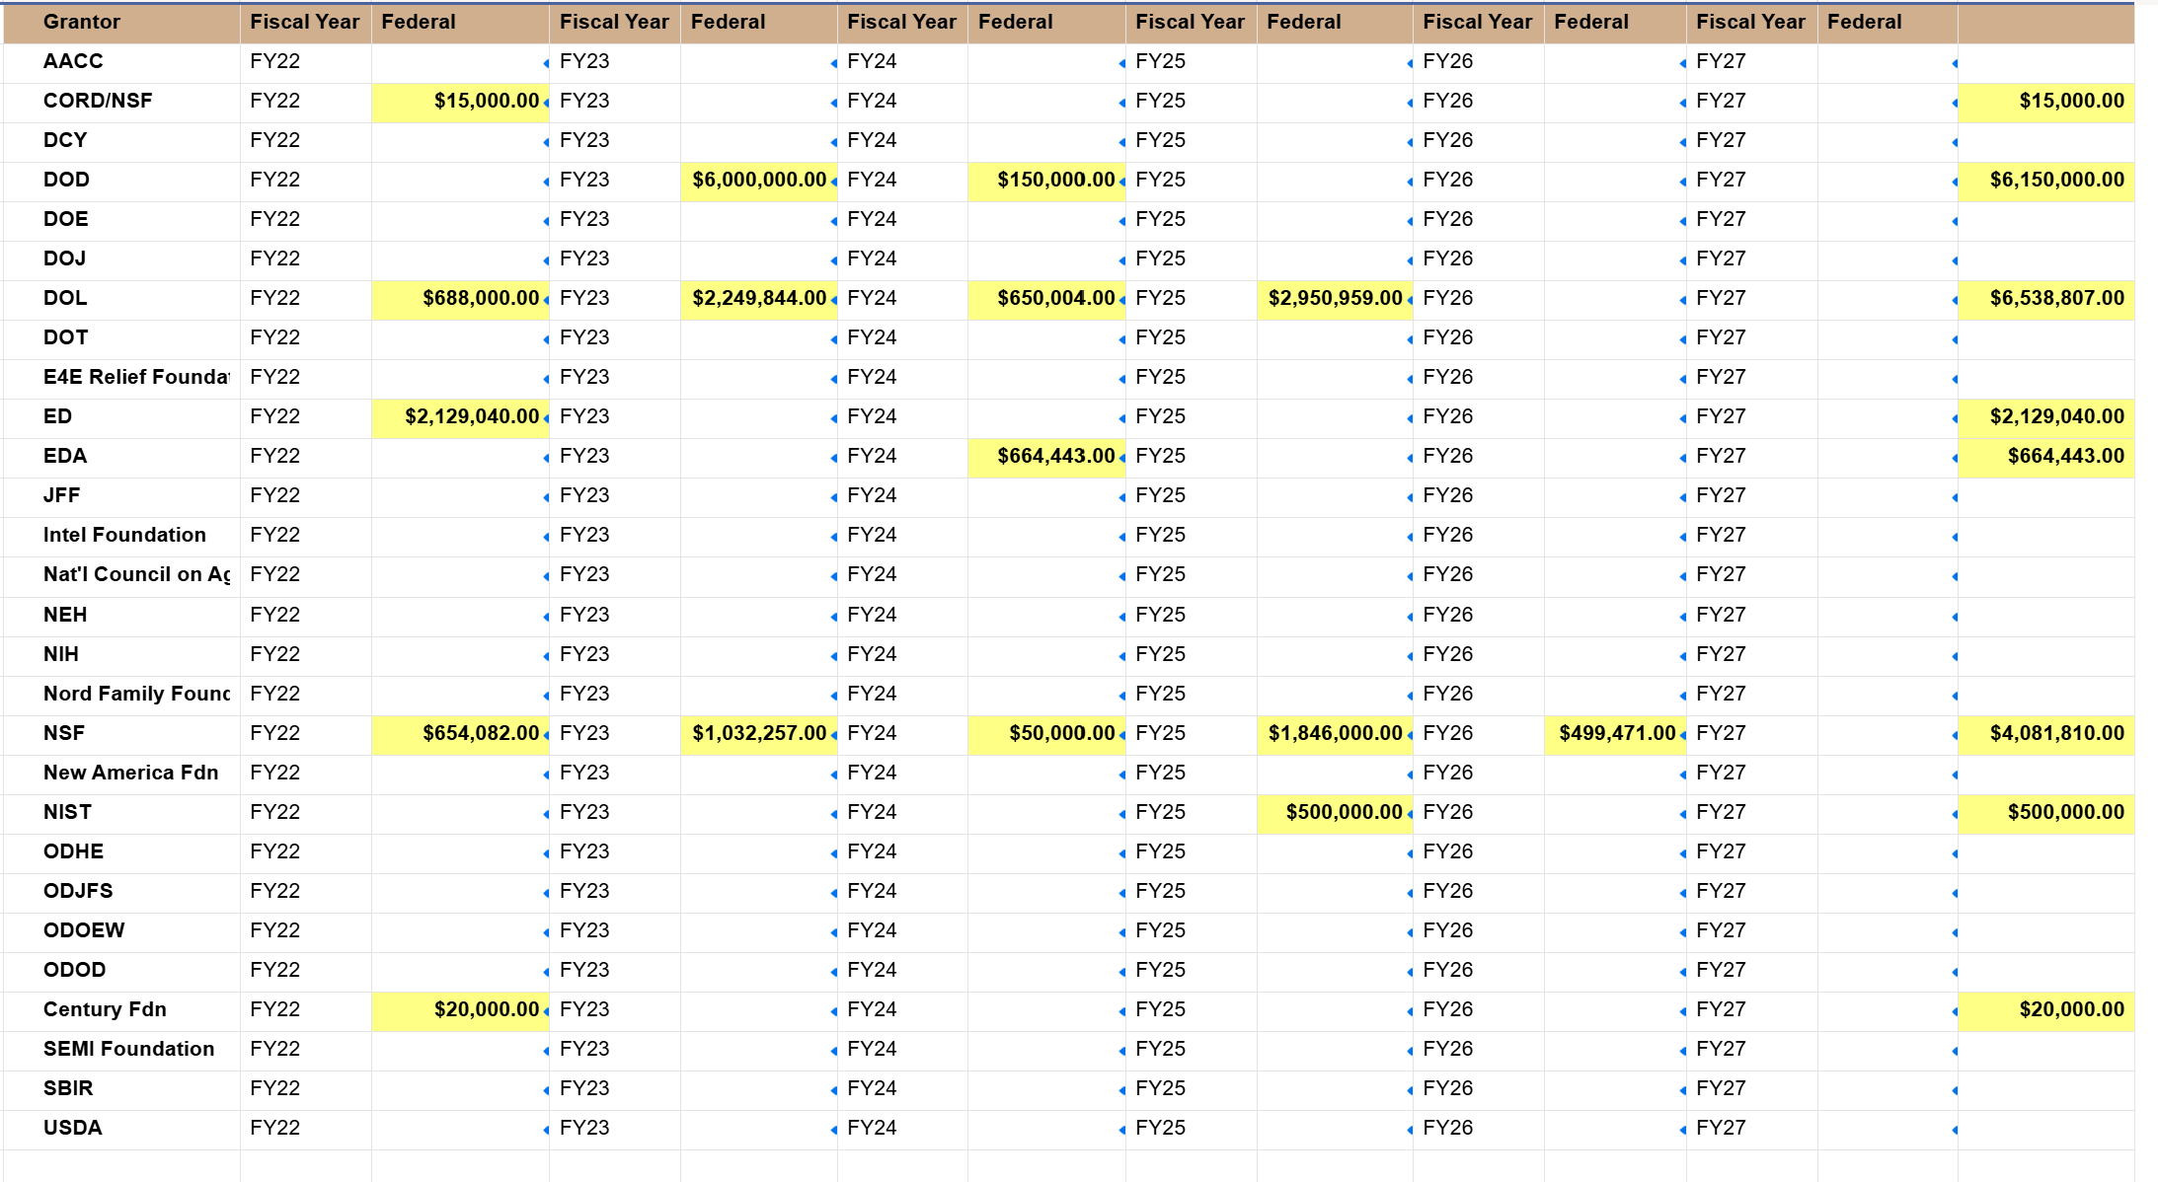
Task: Click the CORD/NSF grantor name
Action: pyautogui.click(x=121, y=102)
